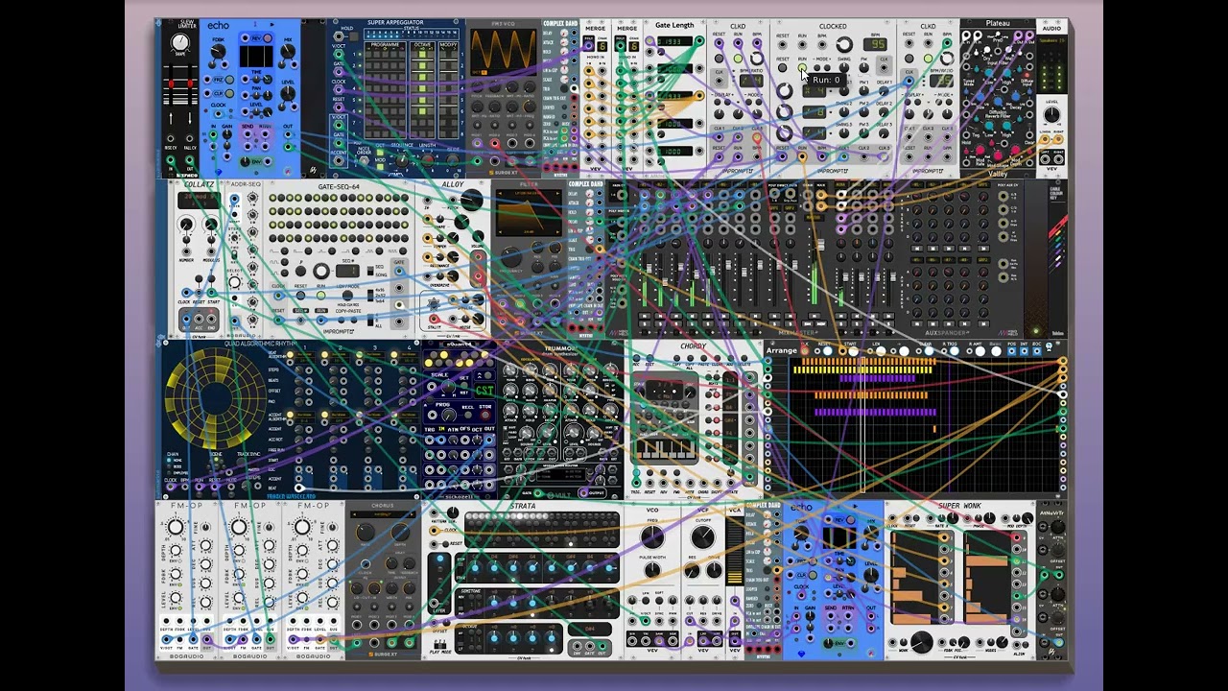
Task: Click the Cable Colour Key module
Action: point(1057,259)
